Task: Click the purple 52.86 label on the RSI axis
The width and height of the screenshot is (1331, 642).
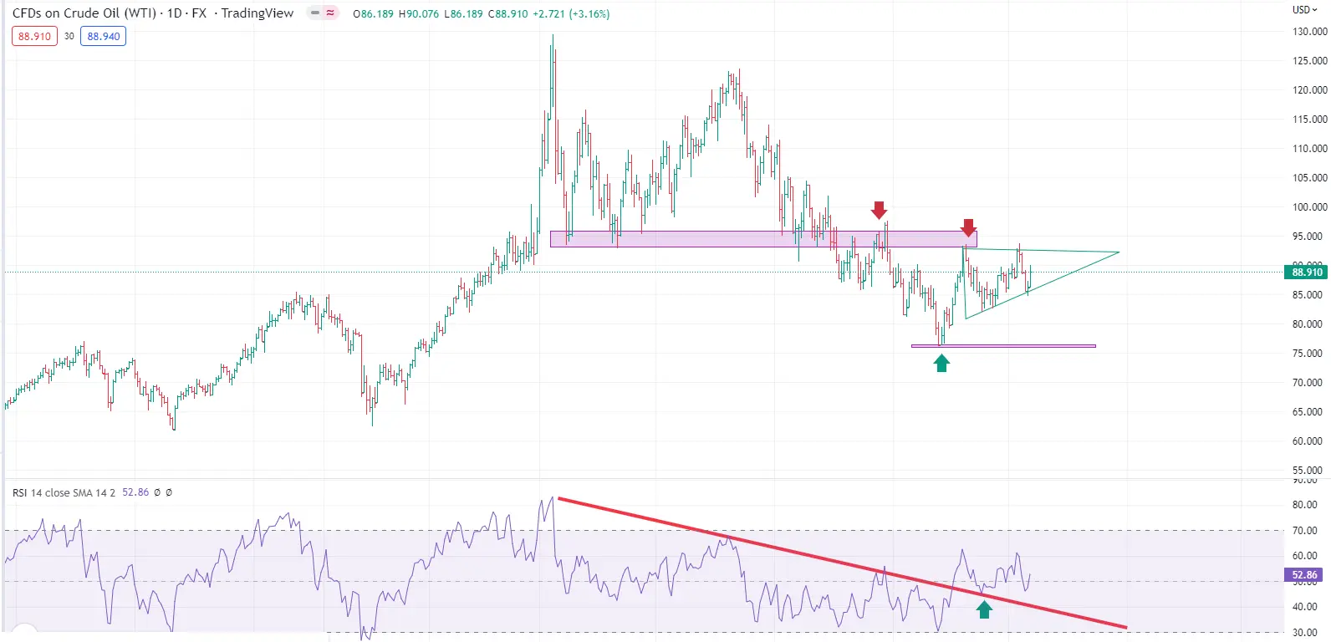Action: coord(1304,574)
